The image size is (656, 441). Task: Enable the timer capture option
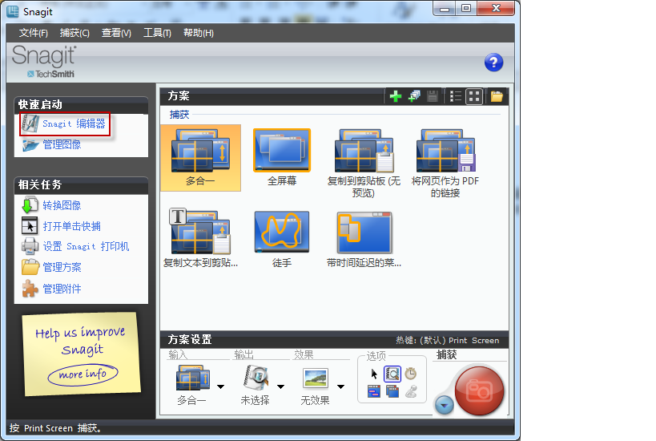(410, 374)
